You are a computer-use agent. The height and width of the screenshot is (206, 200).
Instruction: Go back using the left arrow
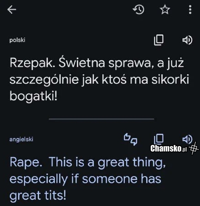pyautogui.click(x=12, y=9)
